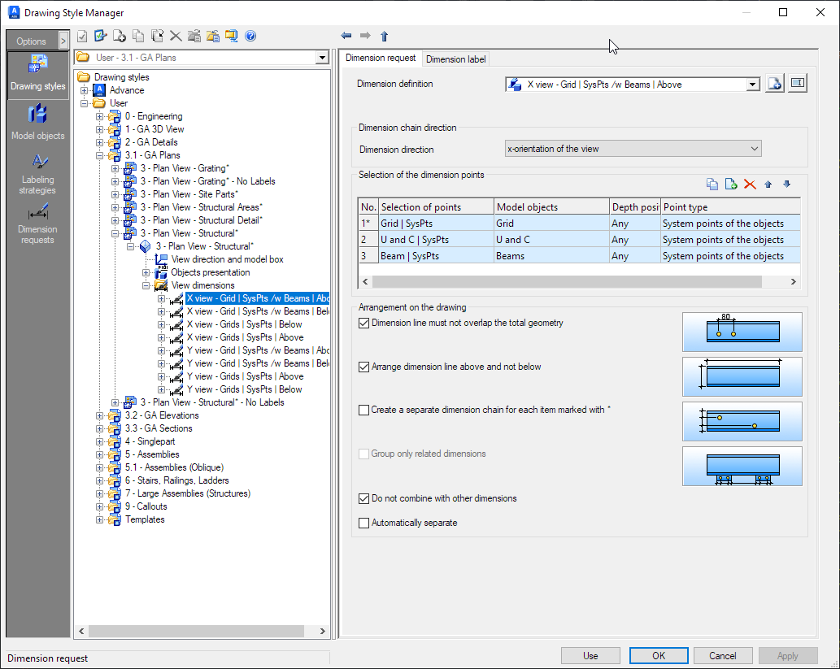This screenshot has width=840, height=669.
Task: Switch to the Dimension label tab
Action: click(456, 59)
